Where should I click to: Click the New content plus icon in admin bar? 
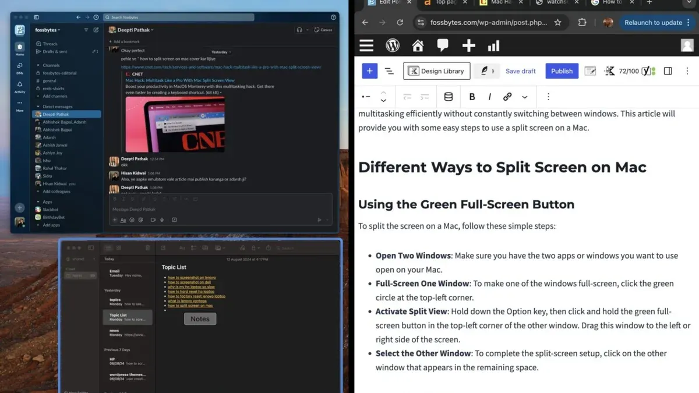click(x=468, y=46)
